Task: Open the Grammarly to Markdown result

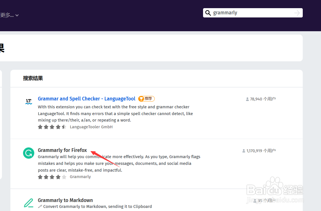Action: 65,200
